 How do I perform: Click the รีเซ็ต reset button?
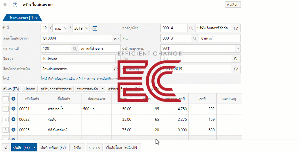click(x=77, y=148)
